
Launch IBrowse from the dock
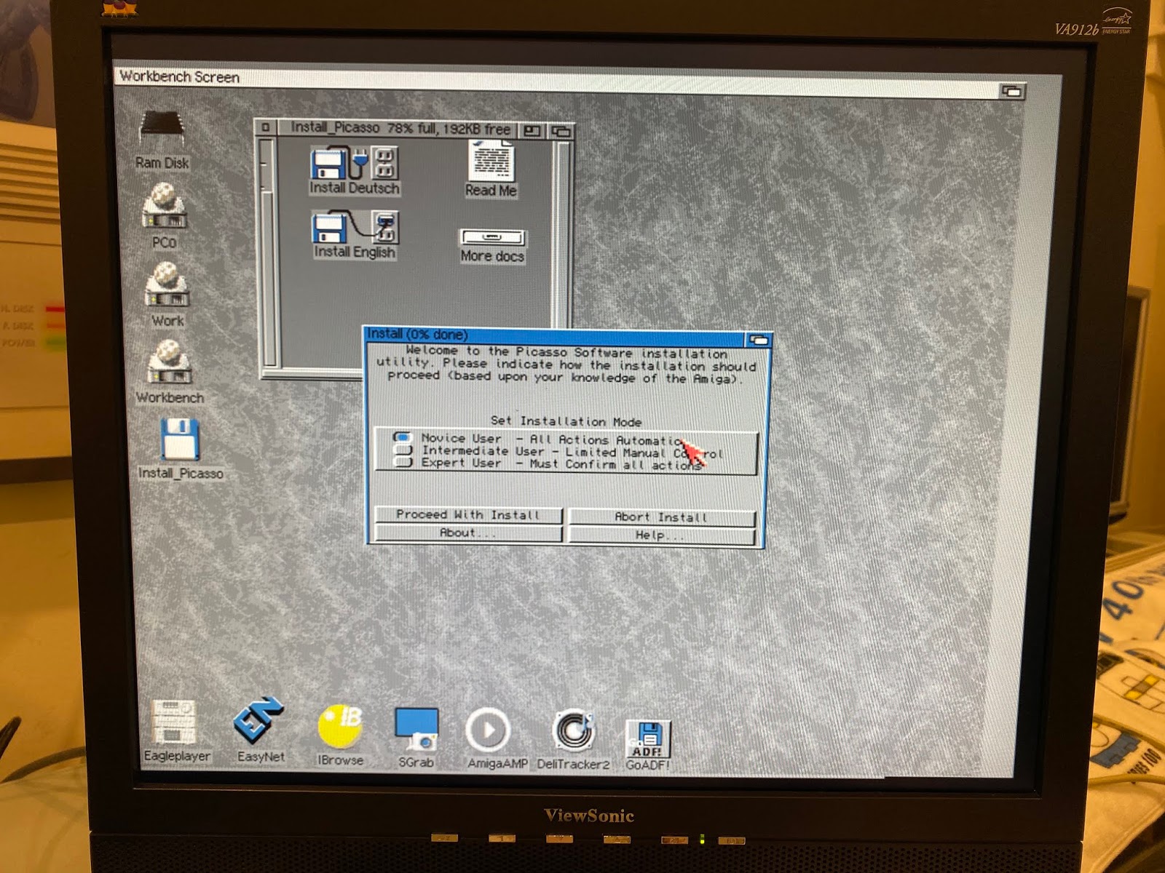pos(340,735)
